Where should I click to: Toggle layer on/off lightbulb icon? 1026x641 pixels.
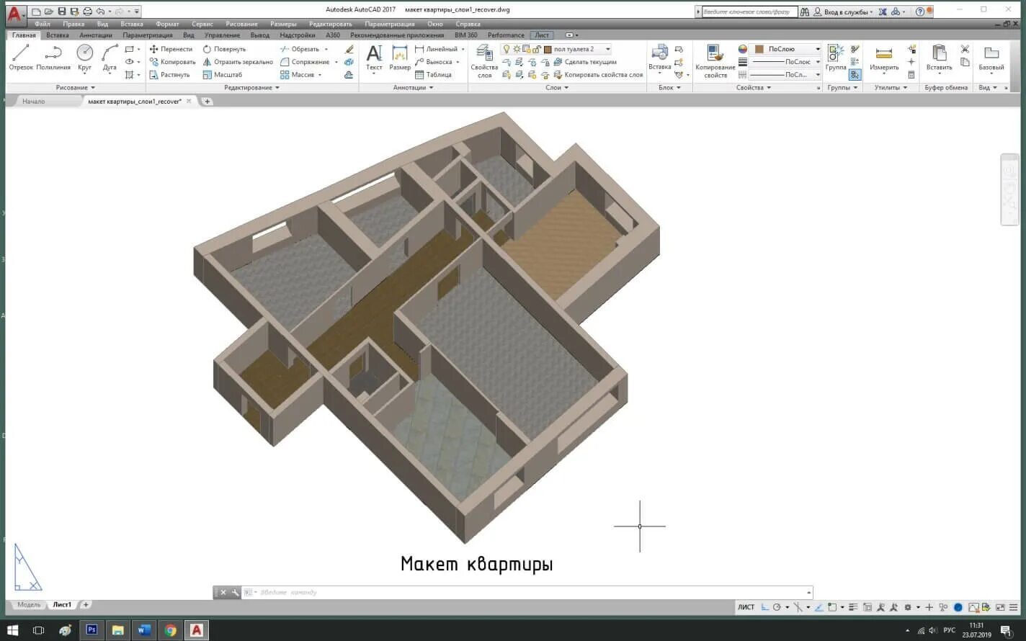[x=507, y=49]
